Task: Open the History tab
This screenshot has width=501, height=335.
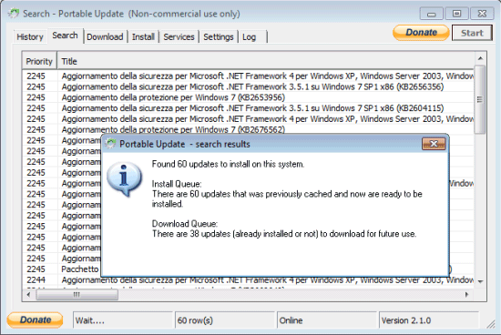Action: [30, 36]
